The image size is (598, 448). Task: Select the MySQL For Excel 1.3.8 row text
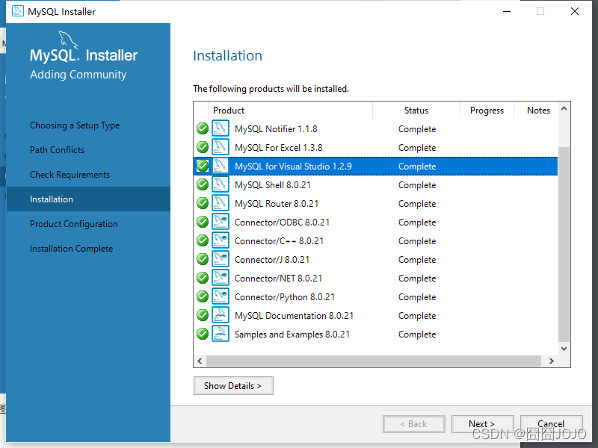coord(279,147)
